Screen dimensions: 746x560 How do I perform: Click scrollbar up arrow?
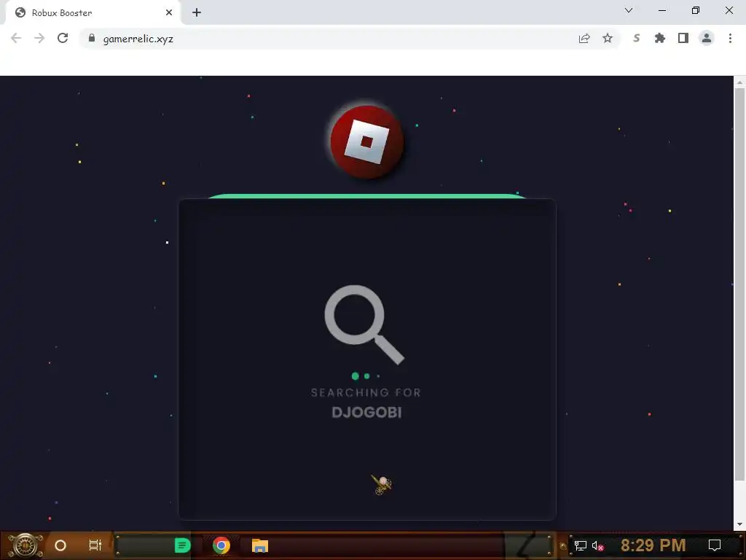[739, 82]
